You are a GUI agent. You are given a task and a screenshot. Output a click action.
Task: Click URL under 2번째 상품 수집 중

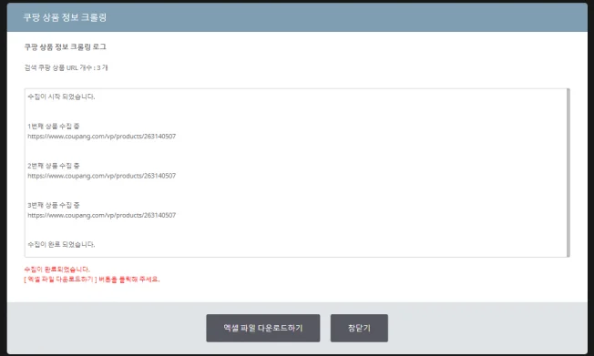[101, 176]
